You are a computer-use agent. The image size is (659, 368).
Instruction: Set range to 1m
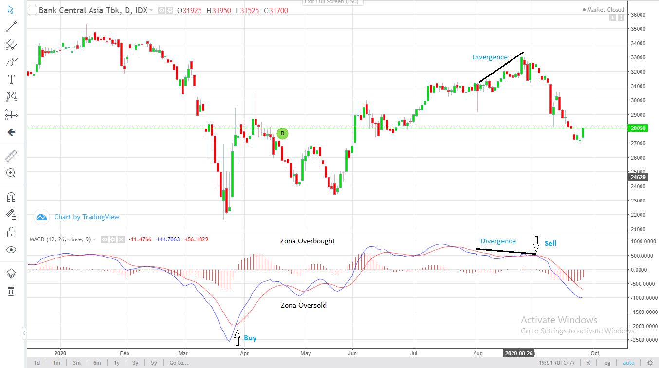pos(56,363)
